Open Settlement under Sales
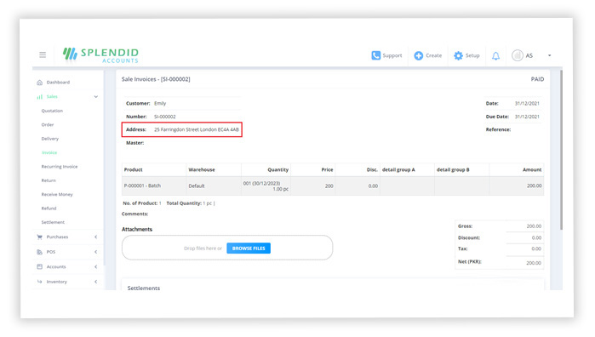 click(x=53, y=222)
